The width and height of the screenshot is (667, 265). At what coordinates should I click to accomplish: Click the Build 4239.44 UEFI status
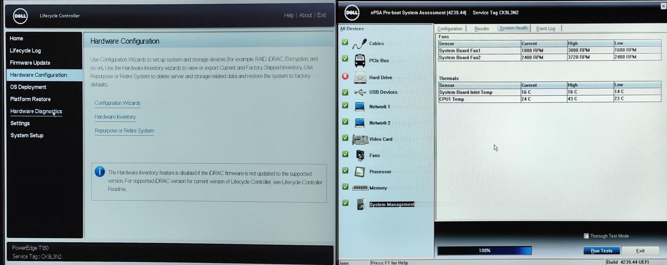coord(628,262)
